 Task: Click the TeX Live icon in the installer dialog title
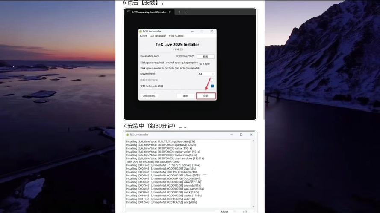pos(140,31)
